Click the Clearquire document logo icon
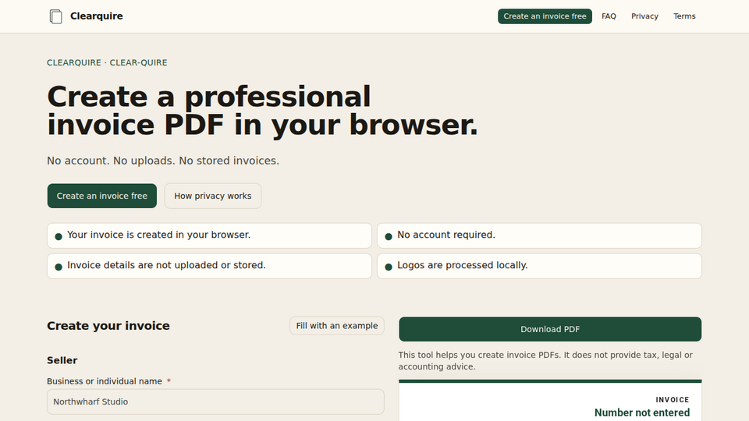Image resolution: width=749 pixels, height=421 pixels. click(x=56, y=16)
